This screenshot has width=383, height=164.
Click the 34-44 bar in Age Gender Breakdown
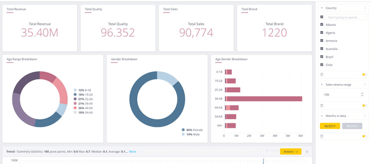tap(264, 99)
